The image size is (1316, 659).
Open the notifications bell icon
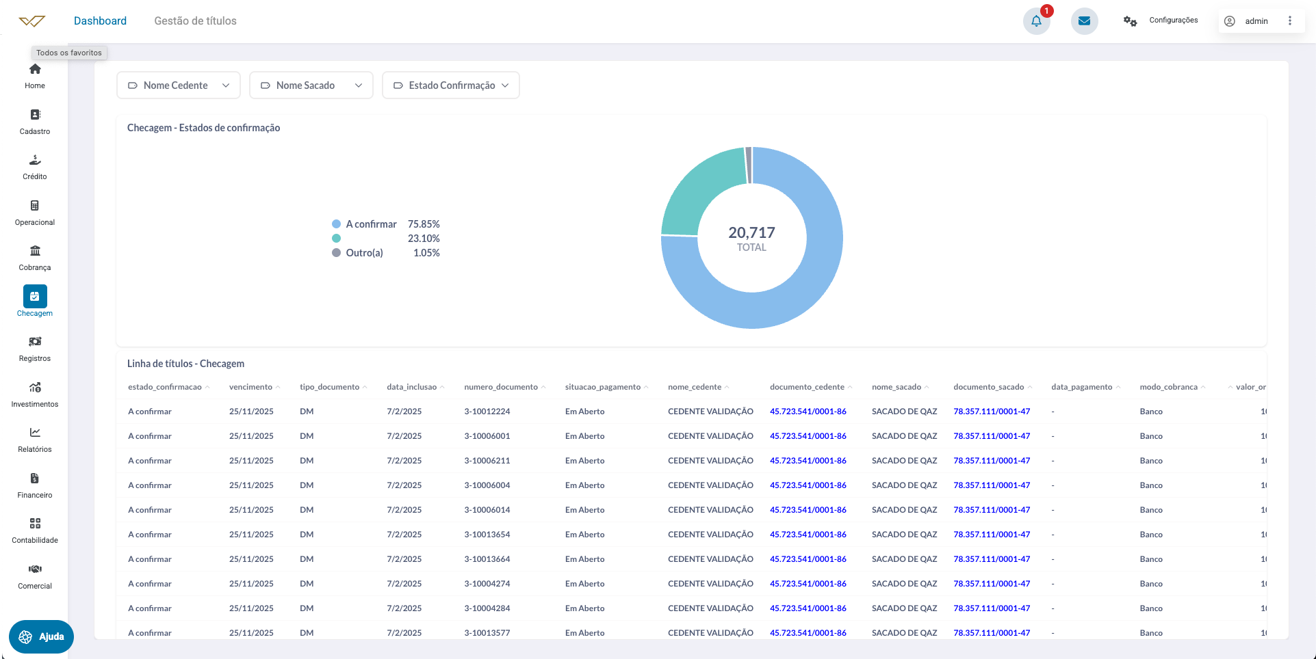point(1036,21)
